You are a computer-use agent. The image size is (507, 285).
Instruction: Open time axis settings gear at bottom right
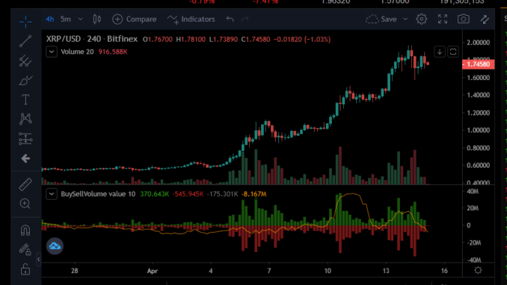[478, 270]
